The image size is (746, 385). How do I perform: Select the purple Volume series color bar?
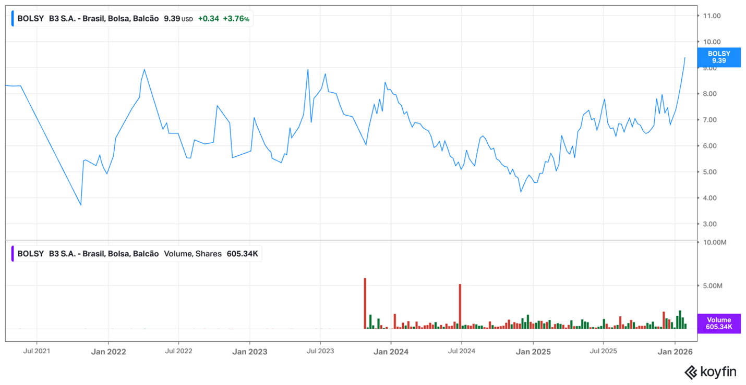point(13,254)
